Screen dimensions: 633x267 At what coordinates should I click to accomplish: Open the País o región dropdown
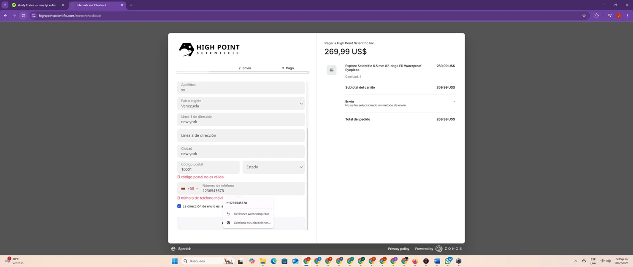(x=241, y=103)
